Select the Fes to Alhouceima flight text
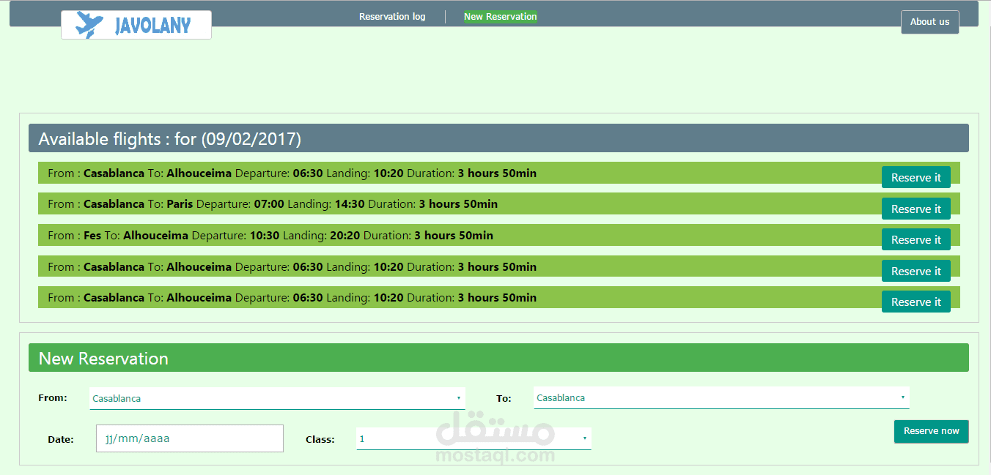The width and height of the screenshot is (991, 475). click(x=270, y=236)
